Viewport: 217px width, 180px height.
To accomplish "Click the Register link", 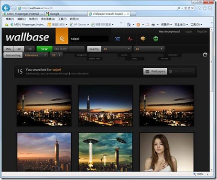I will click(202, 32).
